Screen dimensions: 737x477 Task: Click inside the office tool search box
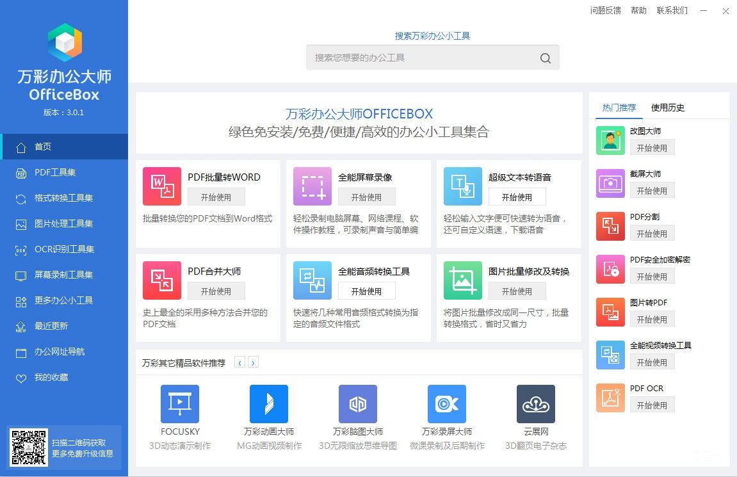416,57
